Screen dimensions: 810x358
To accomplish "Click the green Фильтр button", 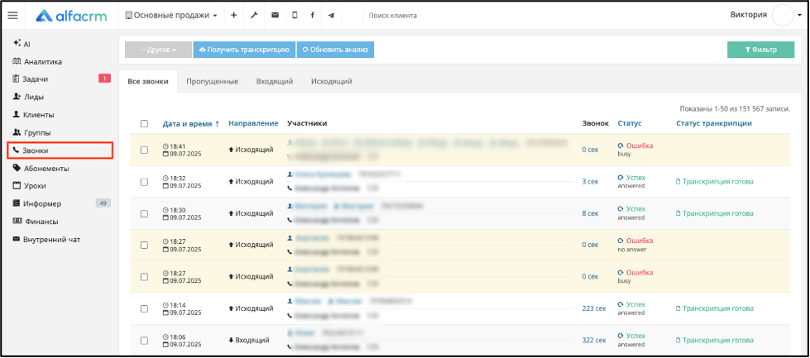I will (x=761, y=50).
